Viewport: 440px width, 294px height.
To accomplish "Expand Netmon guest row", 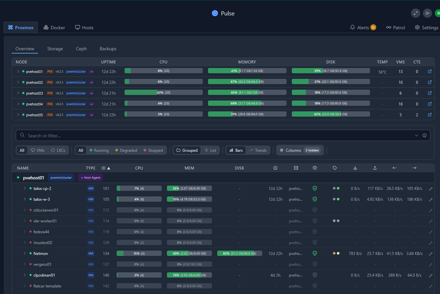I will click(x=25, y=253).
